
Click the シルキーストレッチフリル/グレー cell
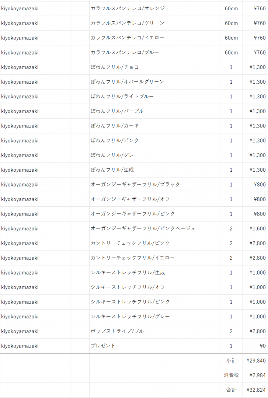[154, 317]
